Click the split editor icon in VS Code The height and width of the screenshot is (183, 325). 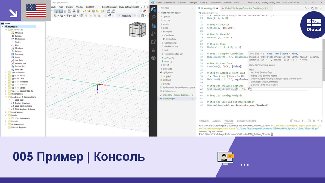pos(317,8)
